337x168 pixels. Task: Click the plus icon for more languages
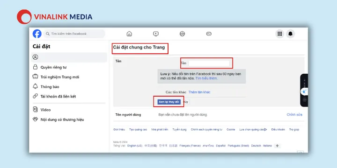[277, 146]
